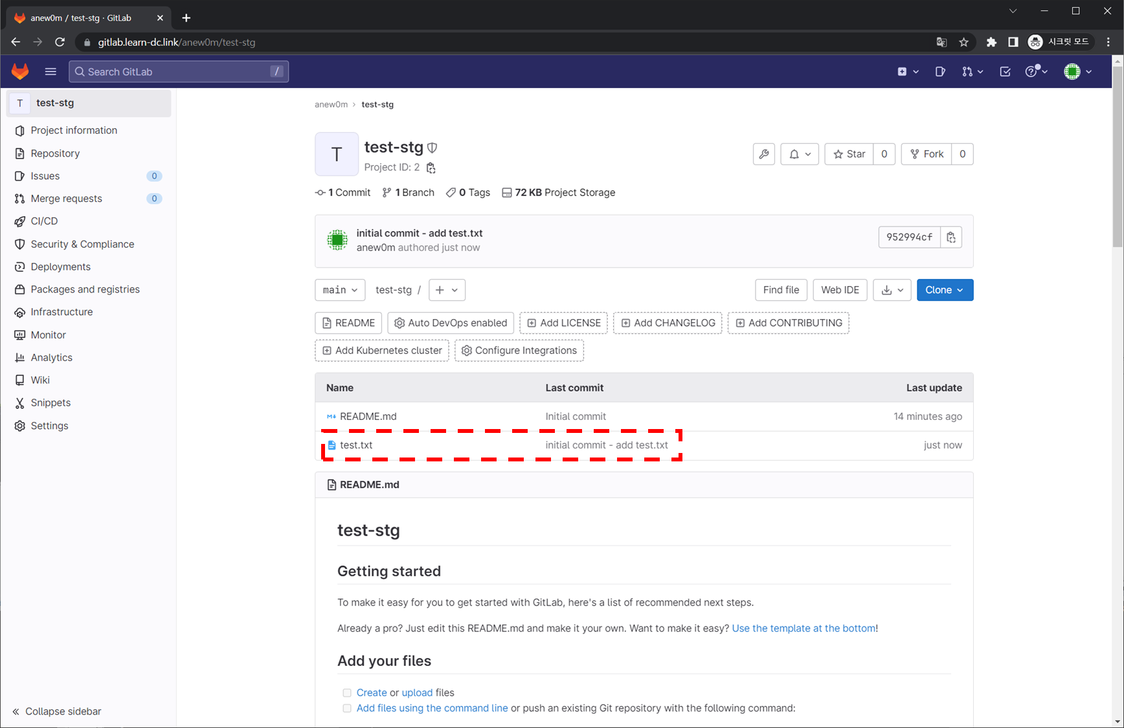Open the To-Do list icon
Viewport: 1124px width, 728px height.
pyautogui.click(x=1005, y=72)
